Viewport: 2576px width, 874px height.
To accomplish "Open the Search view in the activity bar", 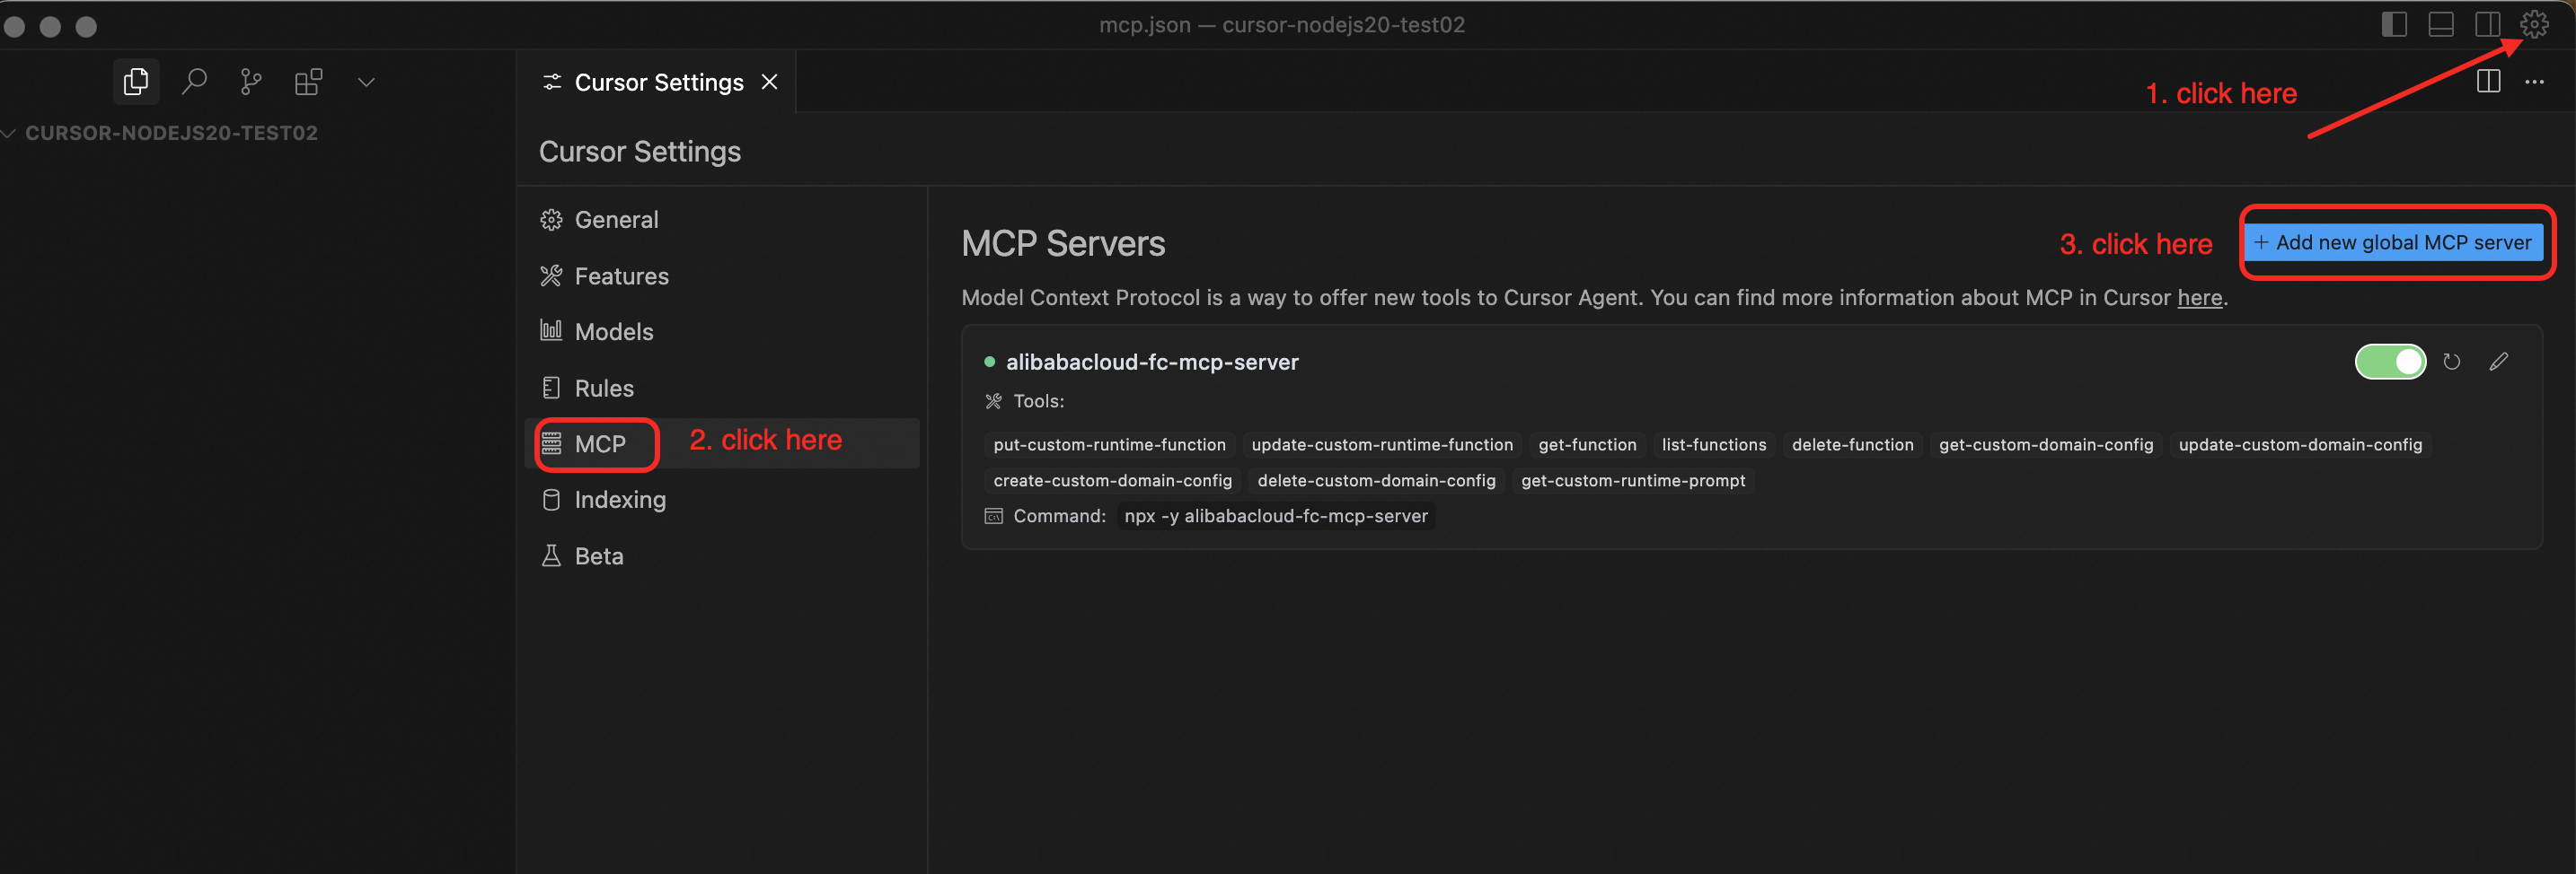I will pos(194,81).
